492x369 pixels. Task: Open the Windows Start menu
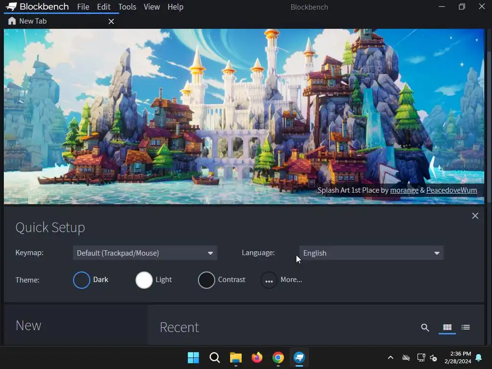193,357
